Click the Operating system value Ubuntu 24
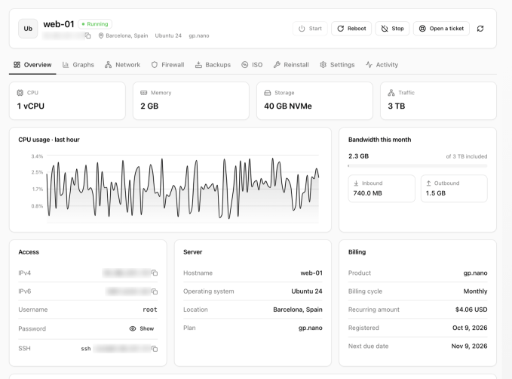The height and width of the screenshot is (379, 512). click(307, 291)
